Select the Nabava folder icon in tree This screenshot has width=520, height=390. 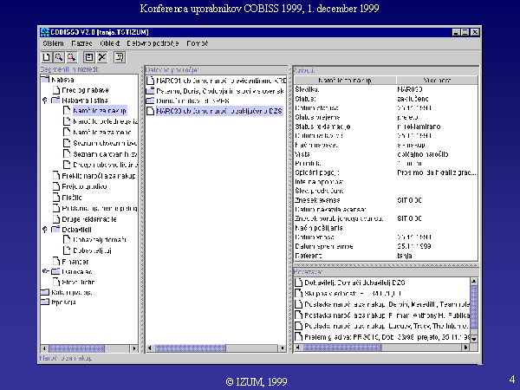[44, 79]
